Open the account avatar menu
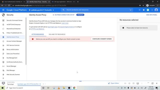 pos(156,10)
